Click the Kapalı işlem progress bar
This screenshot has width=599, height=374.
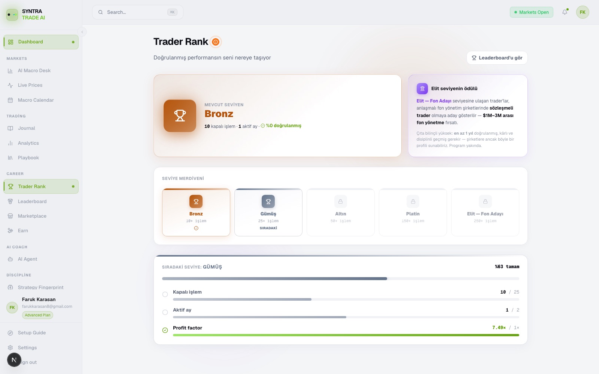point(346,300)
